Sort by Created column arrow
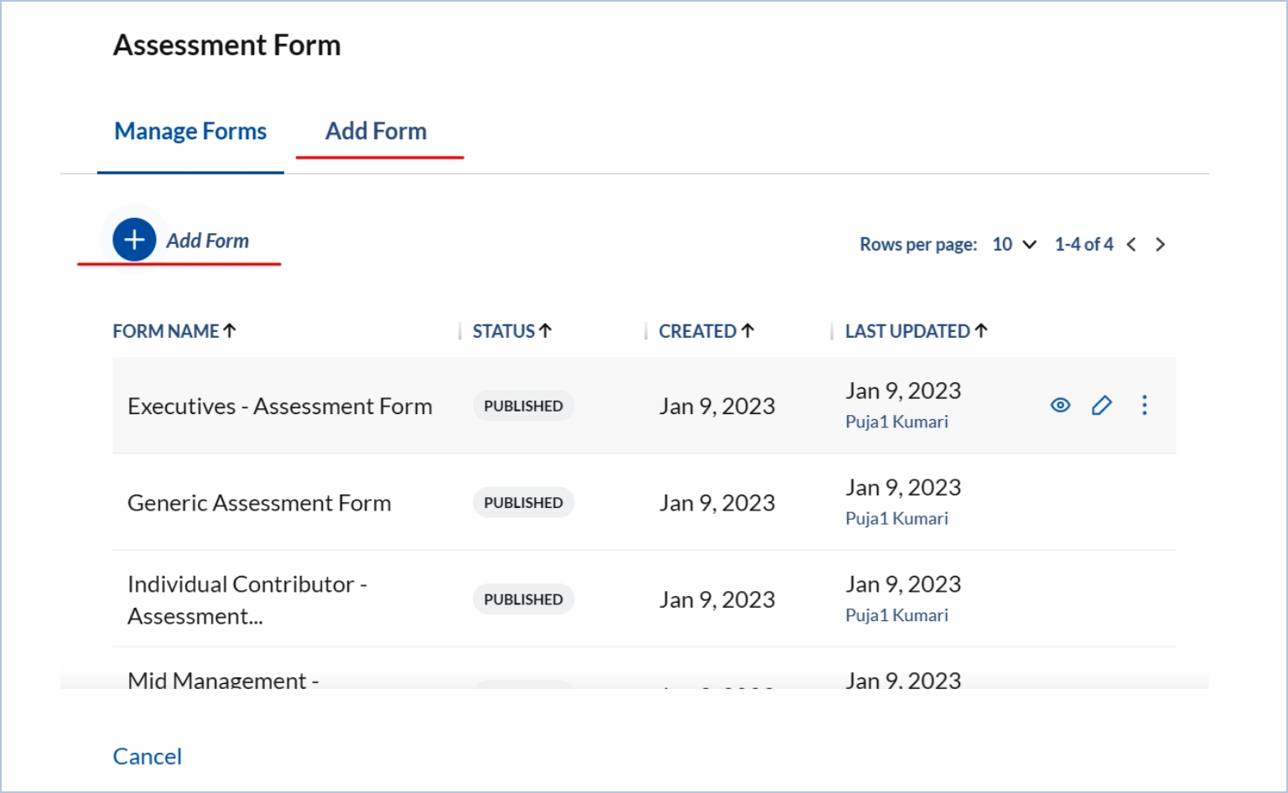 tap(748, 331)
